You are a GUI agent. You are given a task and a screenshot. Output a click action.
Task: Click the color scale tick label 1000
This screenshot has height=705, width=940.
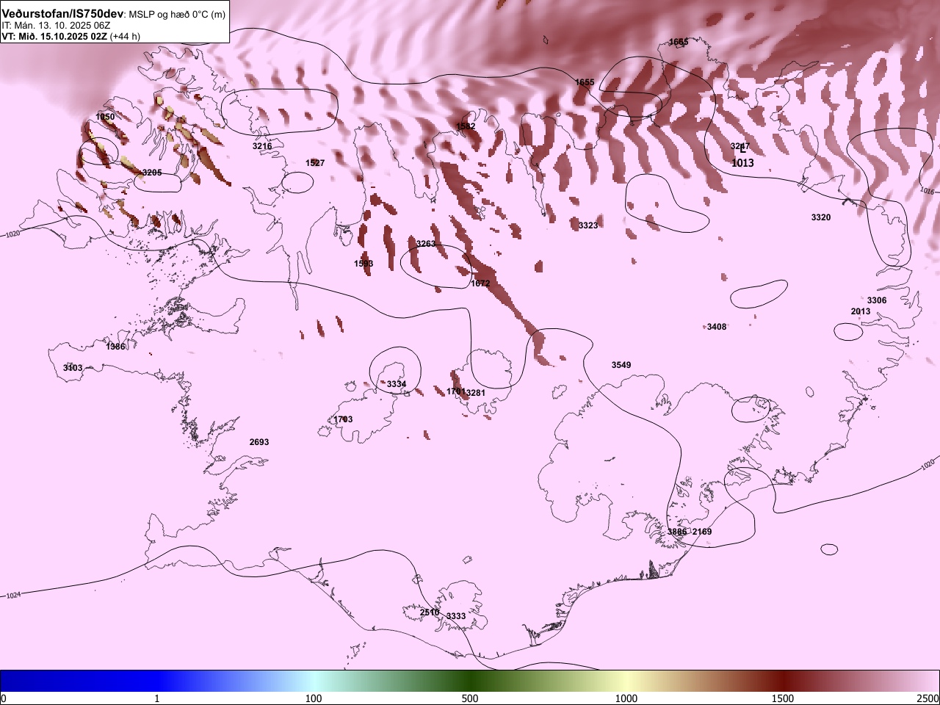[626, 698]
